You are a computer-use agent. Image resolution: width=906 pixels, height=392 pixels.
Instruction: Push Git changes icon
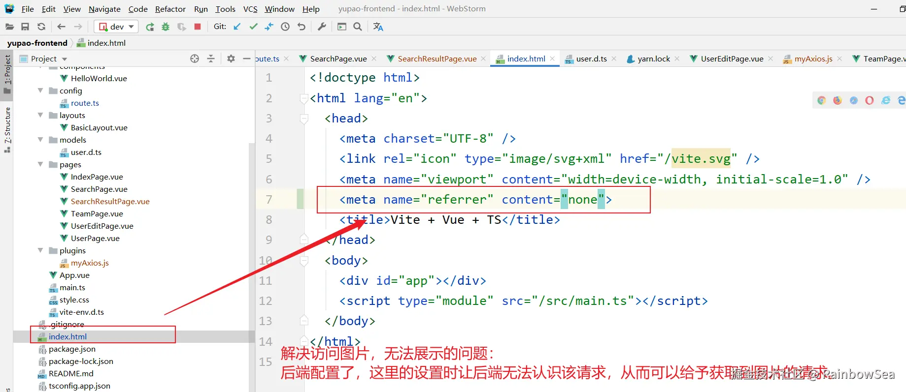[x=269, y=27]
